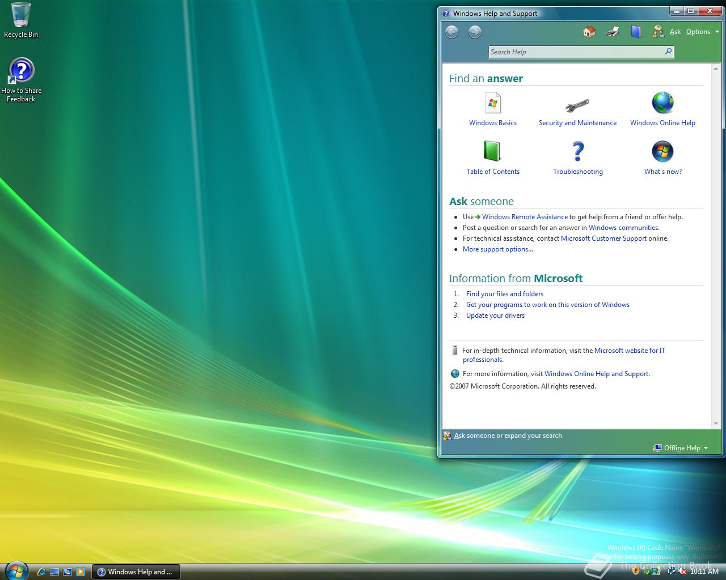Open the Security and Maintenance link
Image resolution: width=726 pixels, height=580 pixels.
click(x=577, y=123)
